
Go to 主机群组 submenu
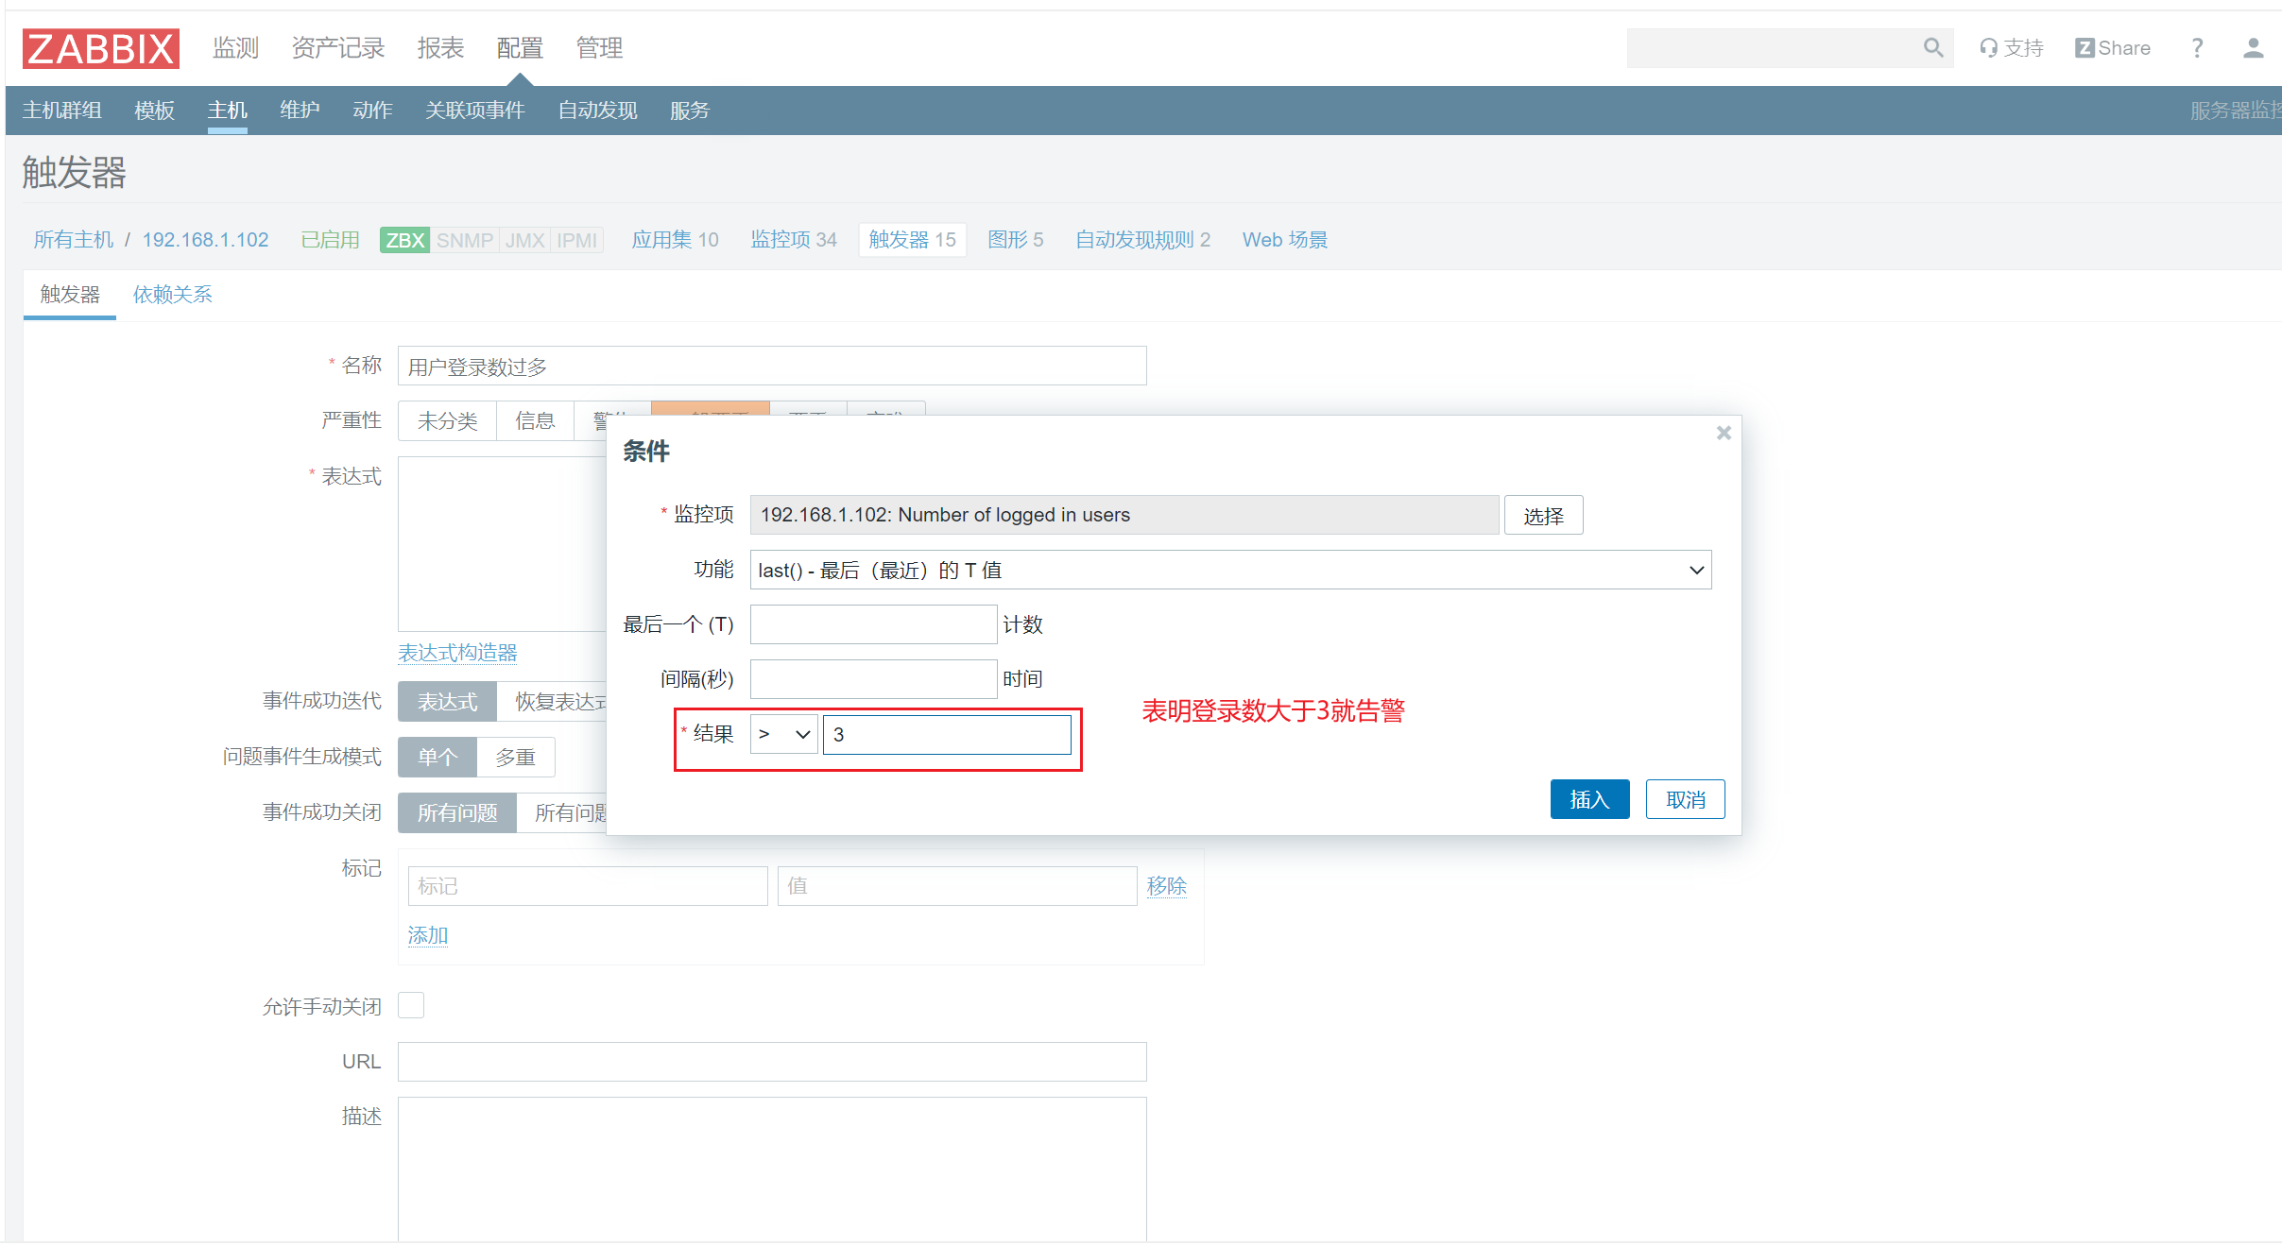[62, 111]
